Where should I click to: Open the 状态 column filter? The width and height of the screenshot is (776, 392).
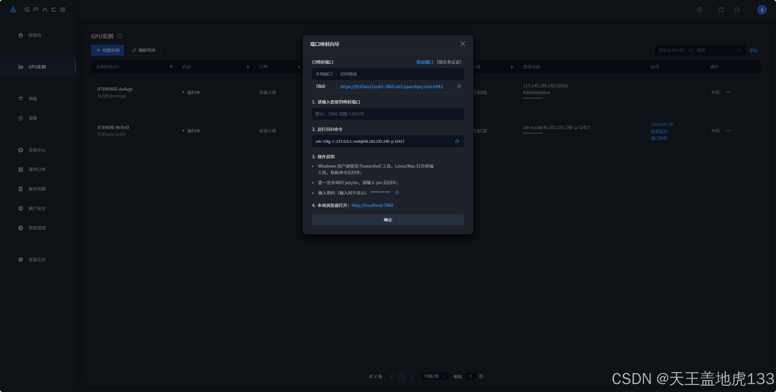click(248, 67)
